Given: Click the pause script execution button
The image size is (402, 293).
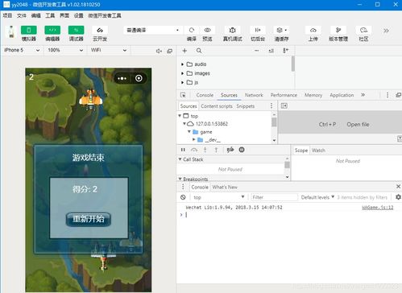Looking at the screenshot, I should (x=183, y=150).
